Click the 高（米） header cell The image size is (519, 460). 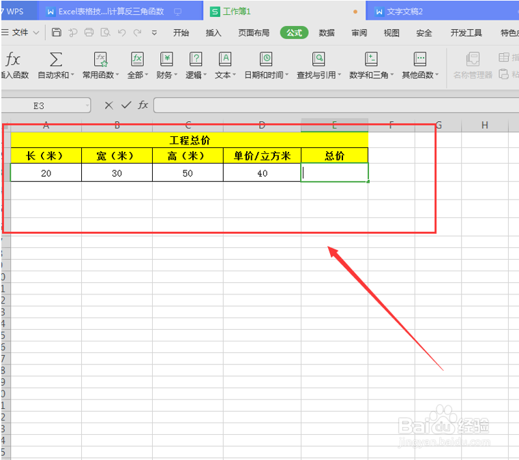[188, 155]
